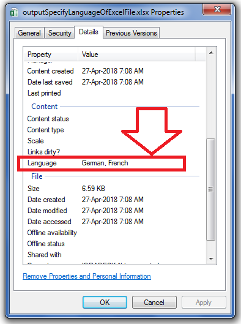
Task: Click the Size property value
Action: point(94,189)
